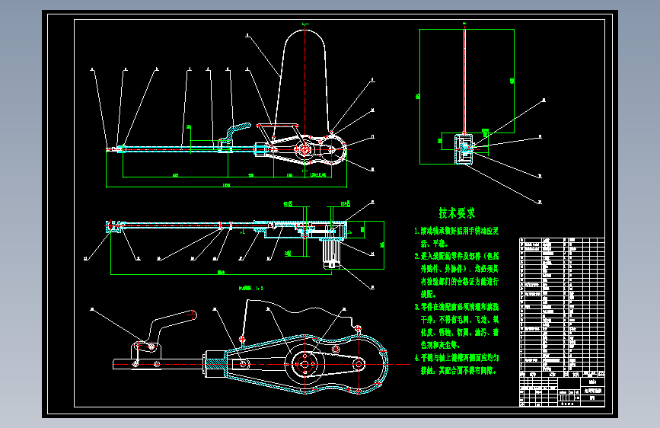
Task: Click the parts list table
Action: pos(562,308)
